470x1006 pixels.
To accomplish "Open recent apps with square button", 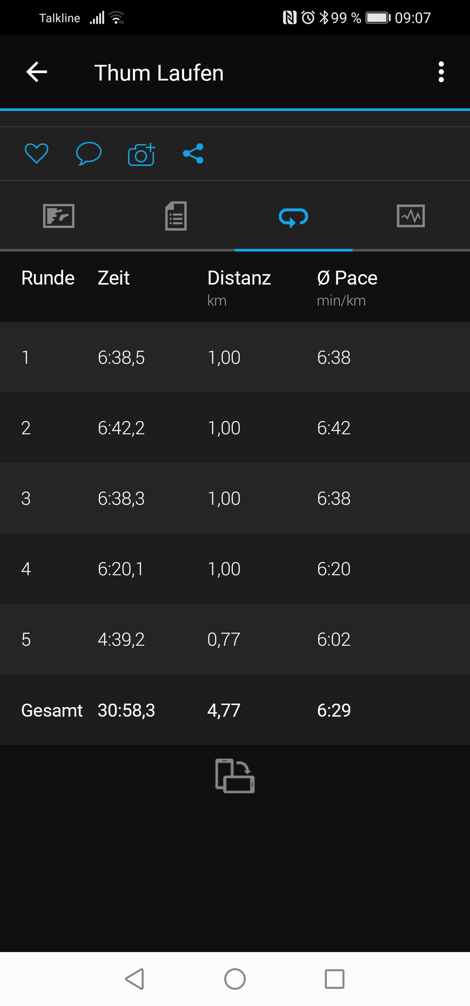I will pyautogui.click(x=334, y=979).
